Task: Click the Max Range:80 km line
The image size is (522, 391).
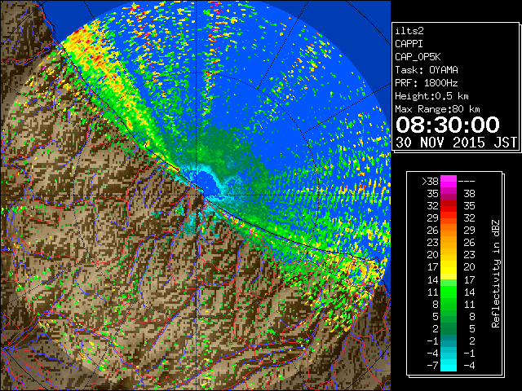Action: (x=437, y=109)
